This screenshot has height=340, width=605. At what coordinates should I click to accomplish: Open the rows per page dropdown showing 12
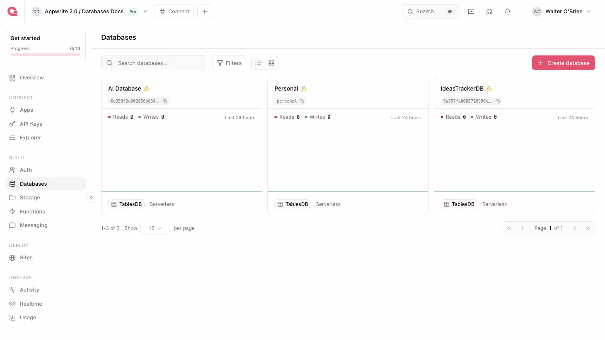(x=155, y=228)
